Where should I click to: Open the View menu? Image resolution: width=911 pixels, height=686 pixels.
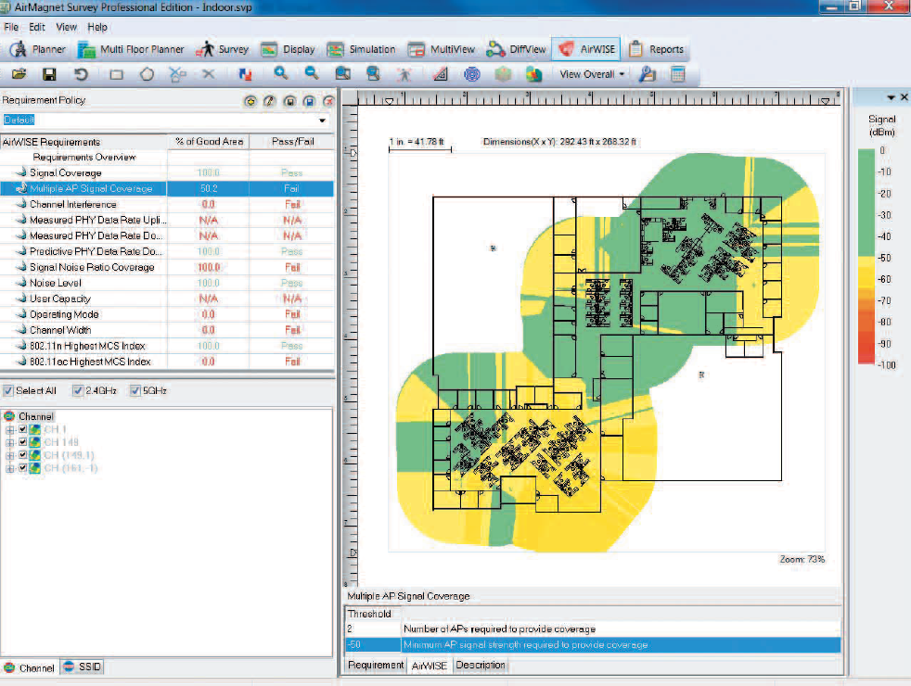(67, 28)
